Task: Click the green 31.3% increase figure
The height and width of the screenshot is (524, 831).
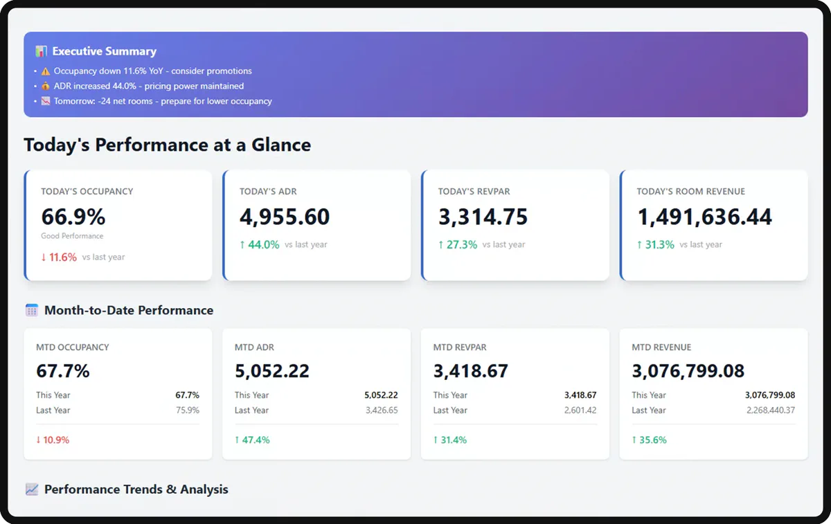Action: point(656,244)
